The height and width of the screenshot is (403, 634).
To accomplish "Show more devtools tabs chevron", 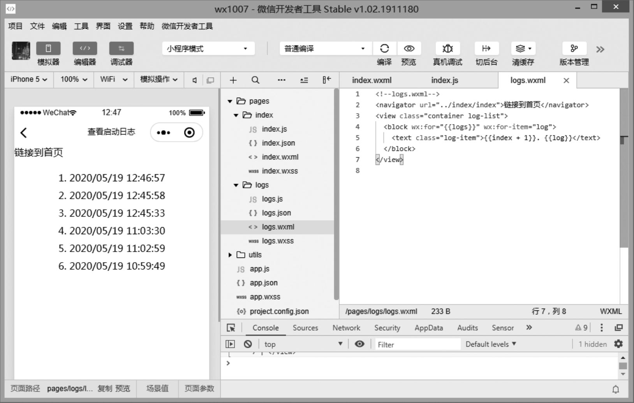I will click(x=529, y=328).
